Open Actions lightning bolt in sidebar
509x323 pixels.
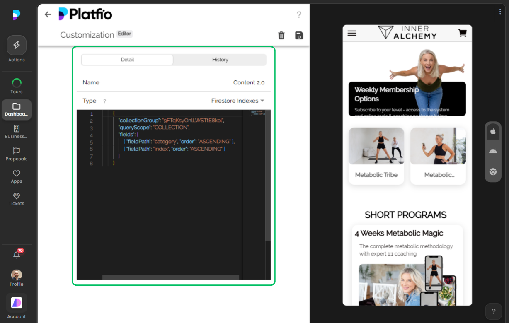(x=17, y=46)
